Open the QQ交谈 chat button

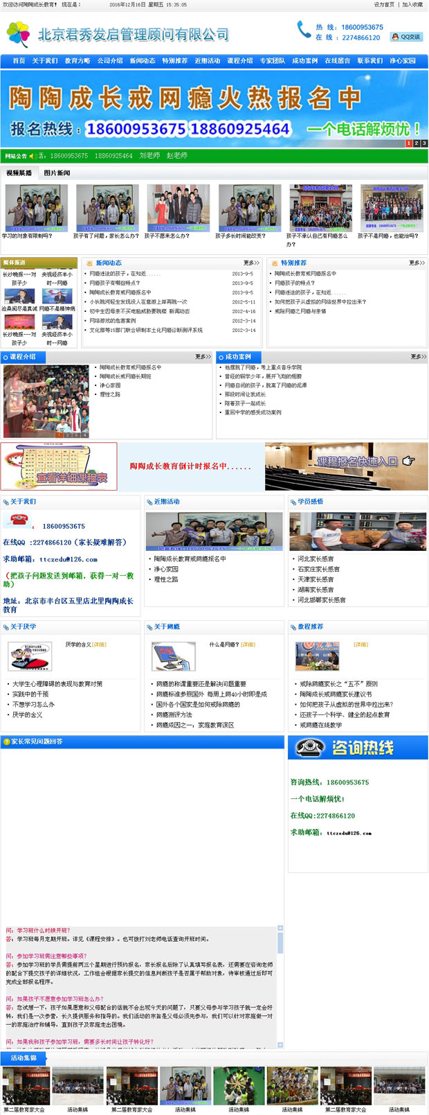pos(405,37)
